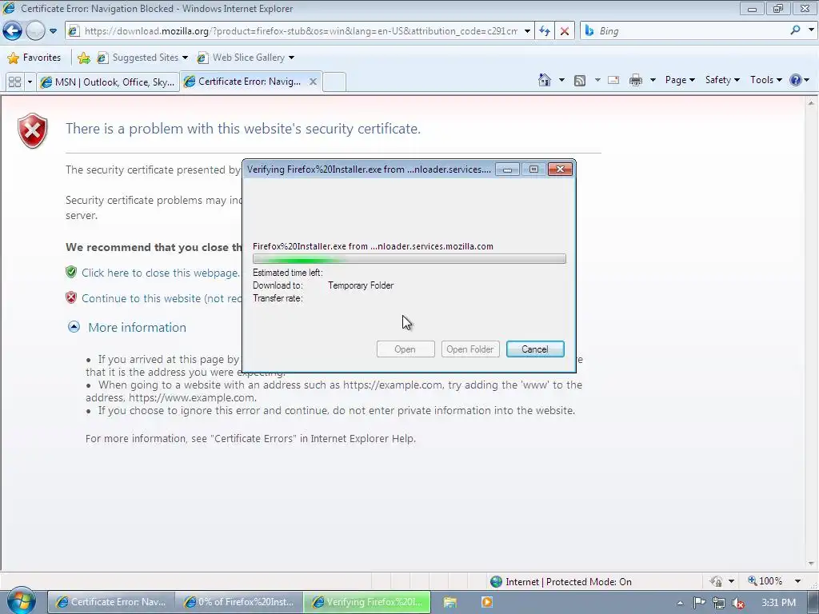Screen dimensions: 819x614
Task: Open the Tools menu
Action: (x=765, y=80)
